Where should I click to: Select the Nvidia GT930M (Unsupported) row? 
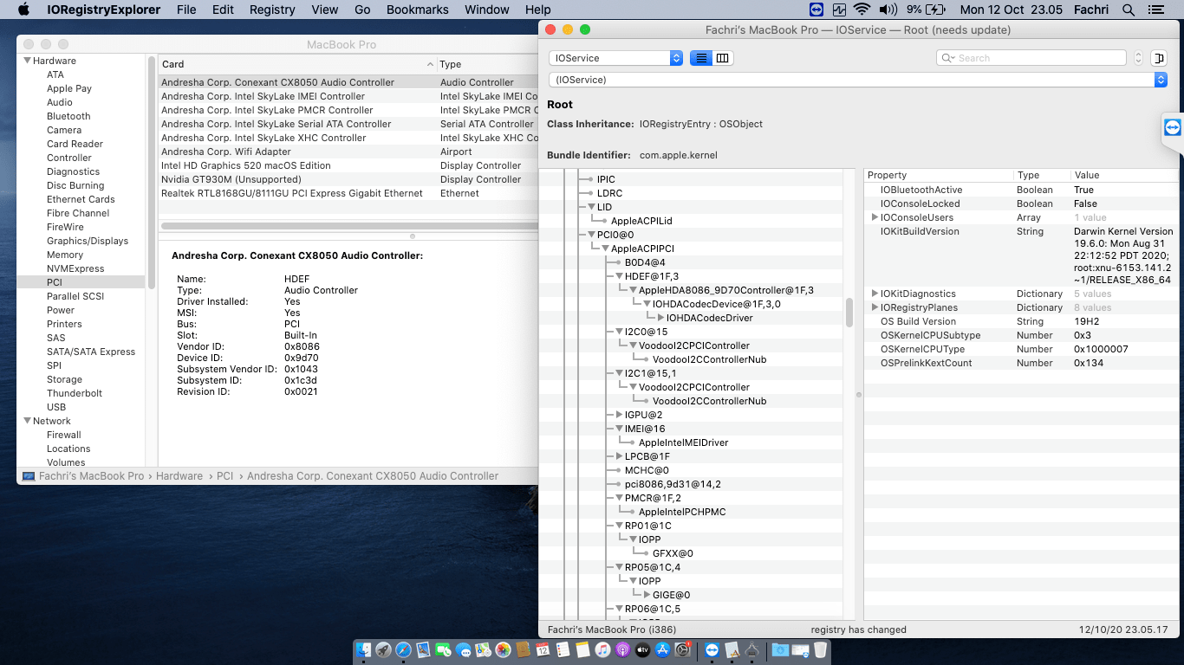[x=348, y=179]
